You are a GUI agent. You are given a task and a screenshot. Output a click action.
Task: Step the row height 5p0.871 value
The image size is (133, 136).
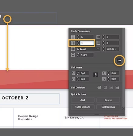104,49
